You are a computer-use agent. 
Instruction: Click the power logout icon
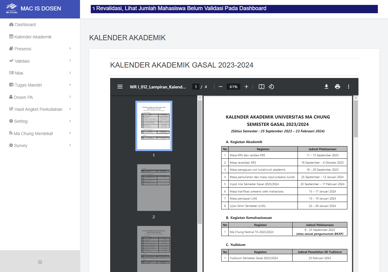(x=40, y=262)
